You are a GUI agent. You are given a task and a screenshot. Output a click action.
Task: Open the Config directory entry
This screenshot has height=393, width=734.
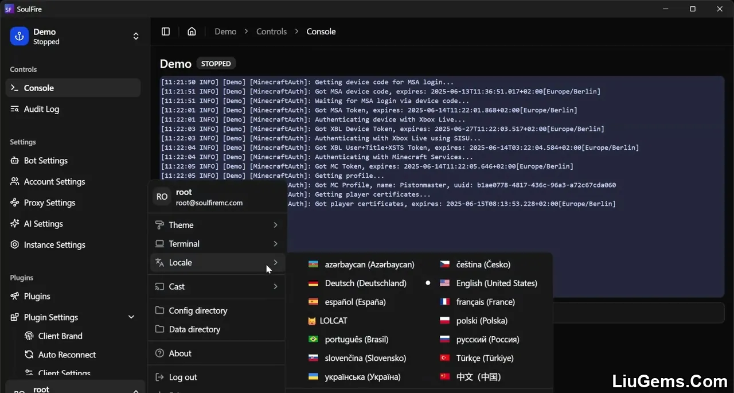pyautogui.click(x=217, y=310)
